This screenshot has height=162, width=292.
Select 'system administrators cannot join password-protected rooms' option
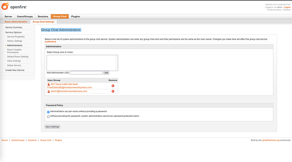pos(48,117)
